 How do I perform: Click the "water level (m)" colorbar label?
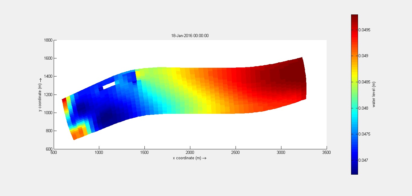(x=374, y=95)
